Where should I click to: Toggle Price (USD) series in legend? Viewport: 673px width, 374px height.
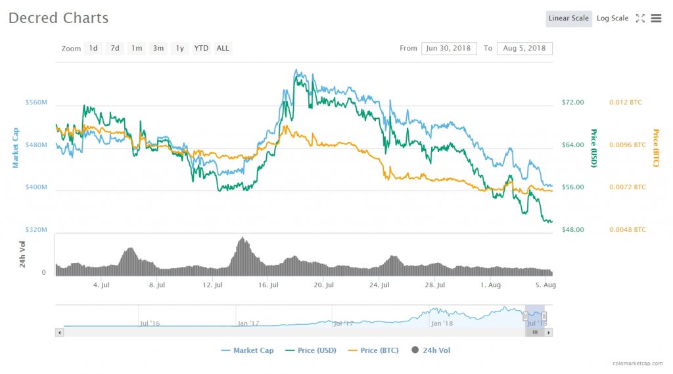click(x=311, y=350)
